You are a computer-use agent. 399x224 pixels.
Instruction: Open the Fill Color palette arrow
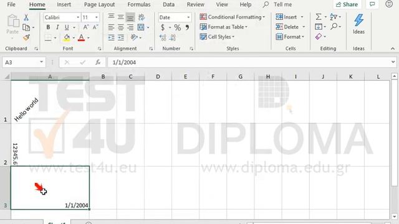[74, 38]
